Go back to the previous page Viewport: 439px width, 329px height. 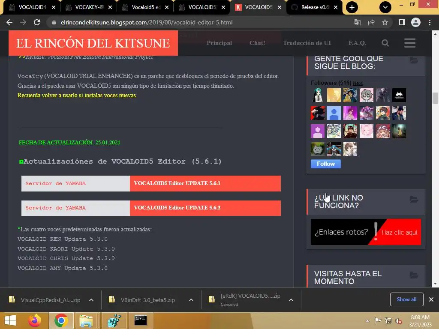pyautogui.click(x=9, y=22)
